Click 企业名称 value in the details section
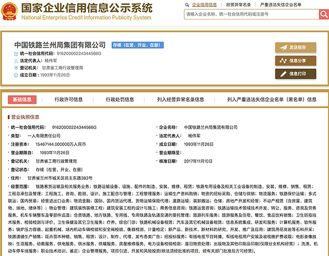The width and height of the screenshot is (329, 256). pyautogui.click(x=211, y=127)
